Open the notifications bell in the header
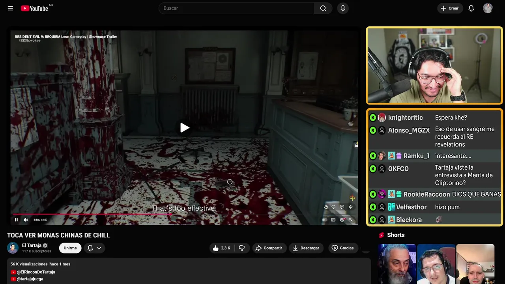This screenshot has width=505, height=284. point(471,8)
